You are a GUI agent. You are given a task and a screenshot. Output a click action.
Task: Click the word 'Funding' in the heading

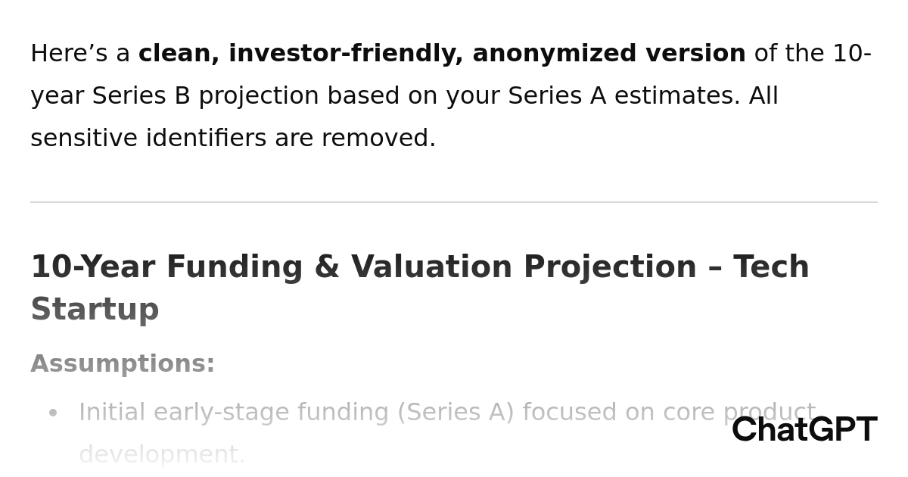233,268
